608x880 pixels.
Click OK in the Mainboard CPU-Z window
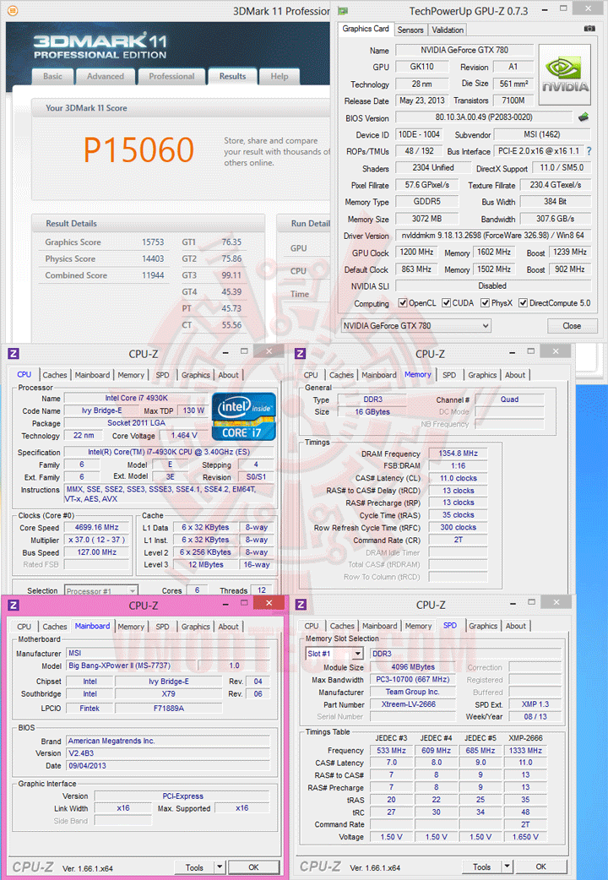(253, 867)
